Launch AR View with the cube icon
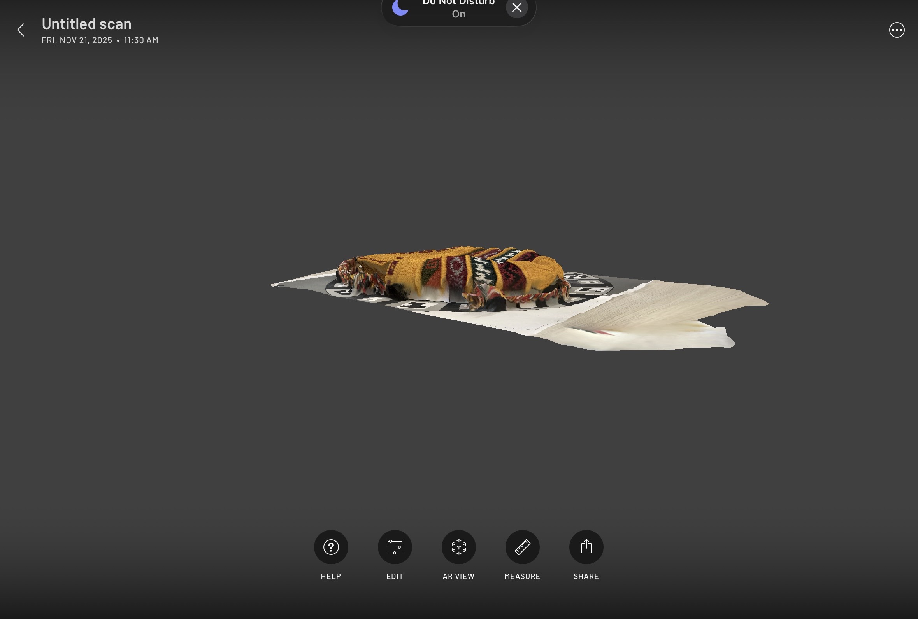Image resolution: width=918 pixels, height=619 pixels. 458,547
